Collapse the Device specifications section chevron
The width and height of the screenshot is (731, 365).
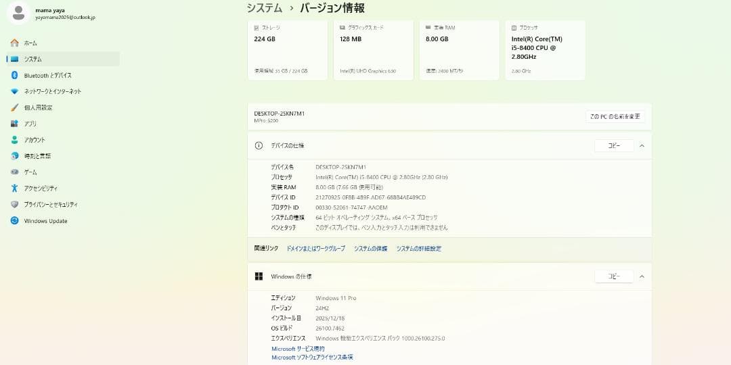click(642, 145)
